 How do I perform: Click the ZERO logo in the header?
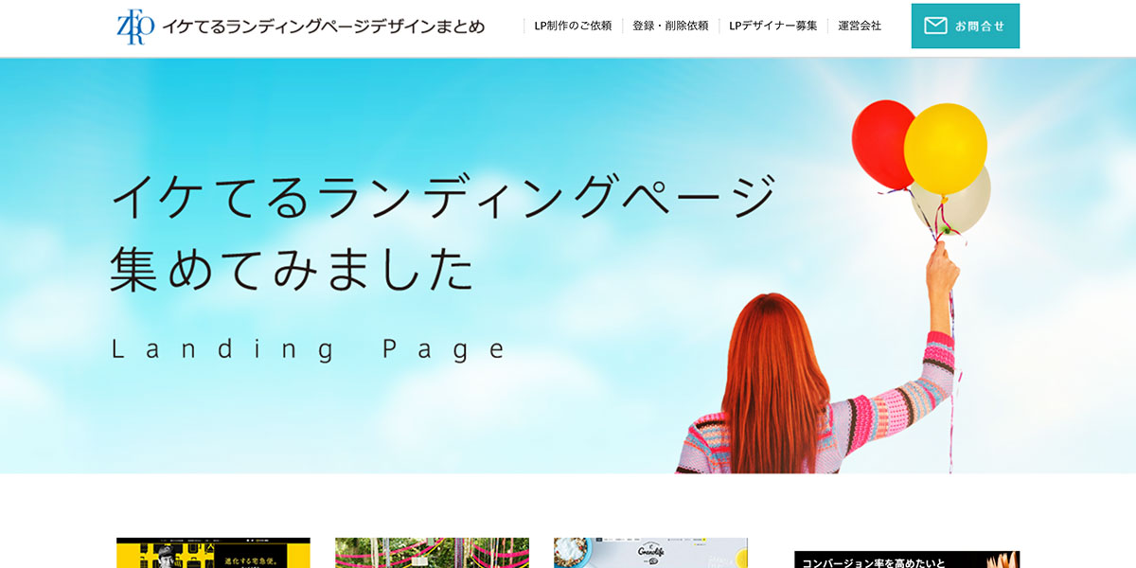(134, 27)
